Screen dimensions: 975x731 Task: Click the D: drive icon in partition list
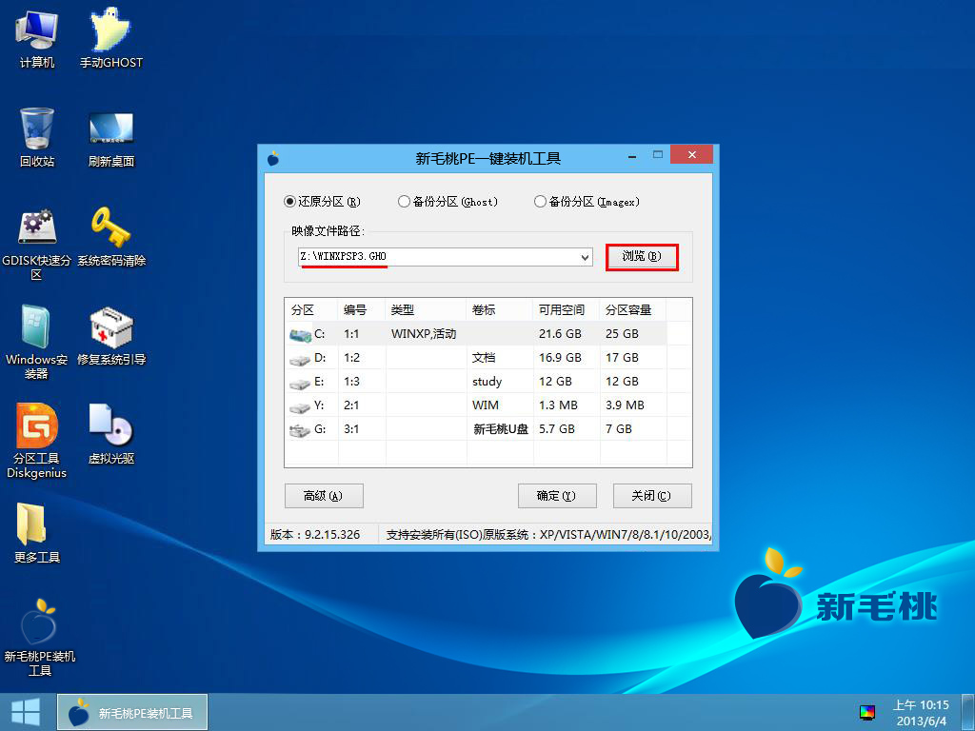point(300,359)
